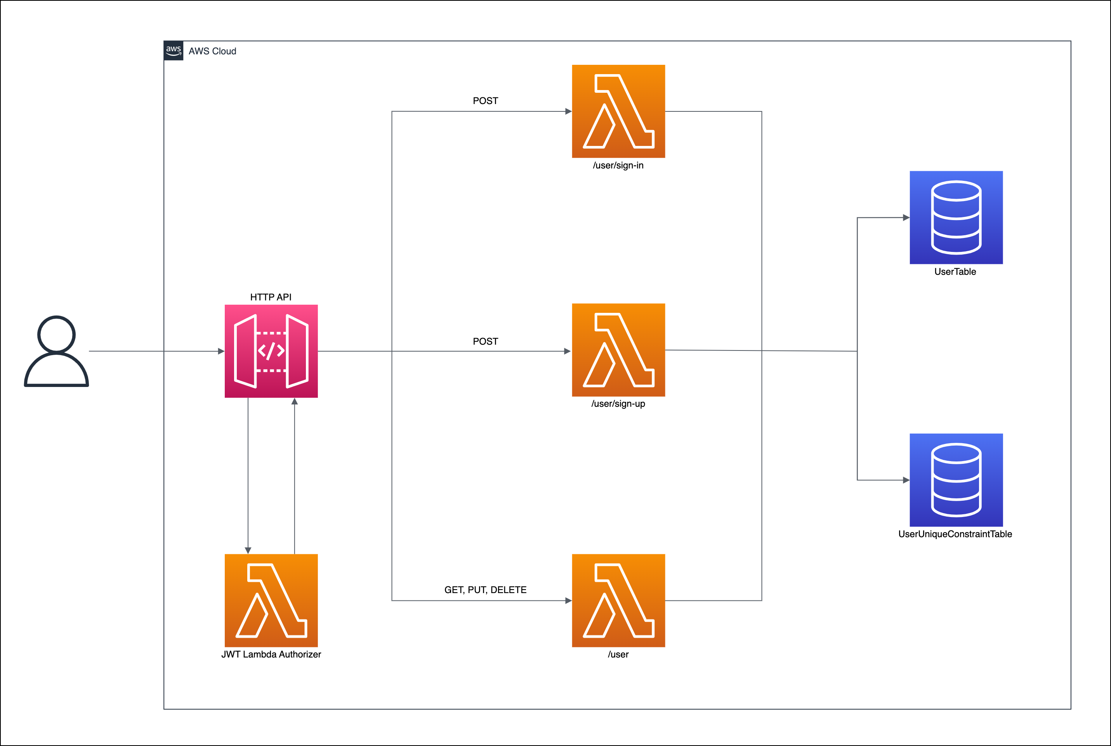
Task: Click the AWS logo badge
Action: click(173, 50)
